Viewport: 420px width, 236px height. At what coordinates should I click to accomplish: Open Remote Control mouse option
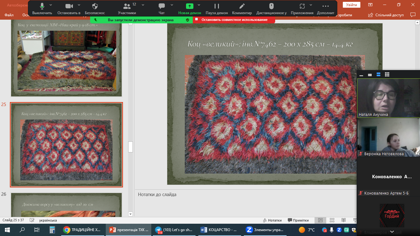271,8
